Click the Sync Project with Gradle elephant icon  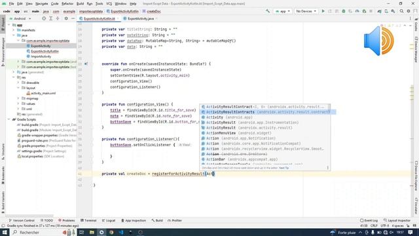pos(380,11)
